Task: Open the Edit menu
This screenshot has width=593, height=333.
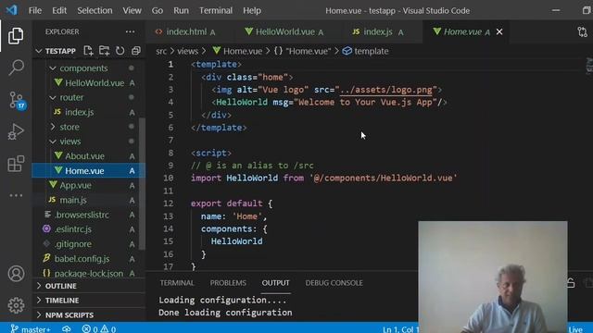Action: tap(59, 10)
